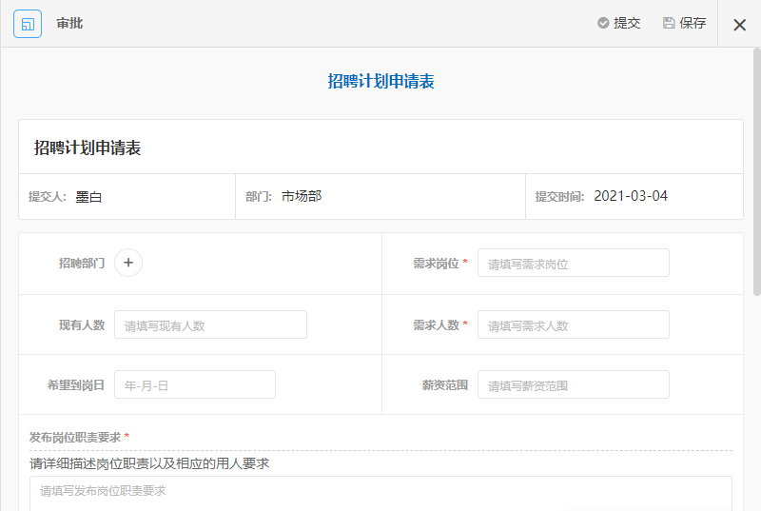Open the 希望到岗日 date picker field

click(195, 384)
